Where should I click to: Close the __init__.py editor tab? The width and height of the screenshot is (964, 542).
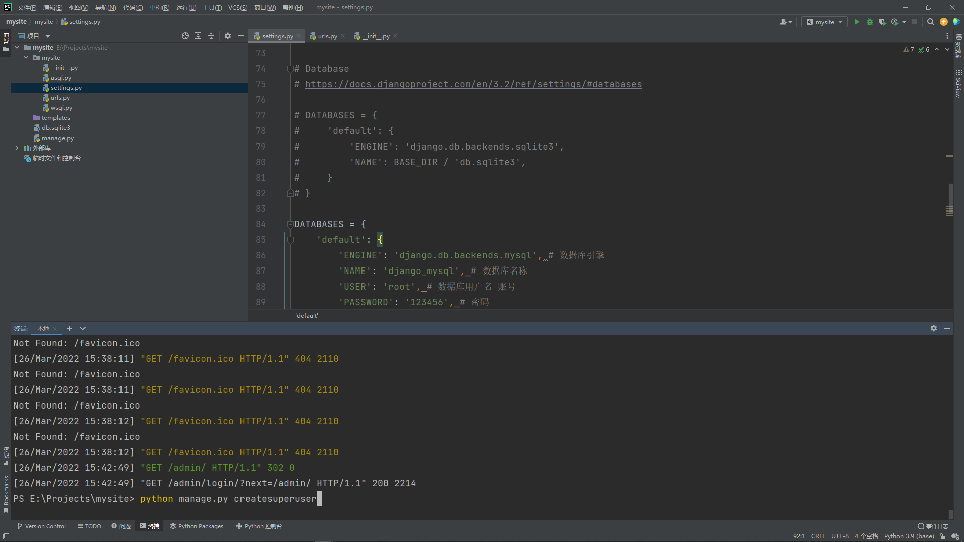pos(395,36)
